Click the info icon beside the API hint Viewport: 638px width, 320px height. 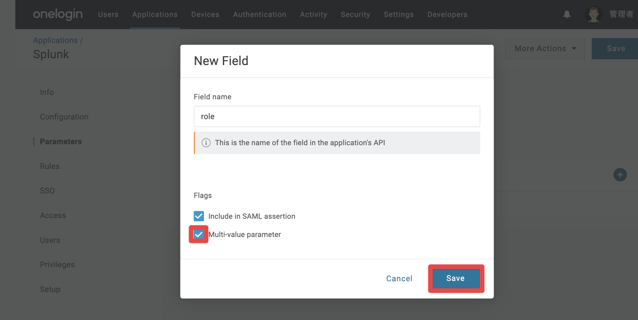206,143
